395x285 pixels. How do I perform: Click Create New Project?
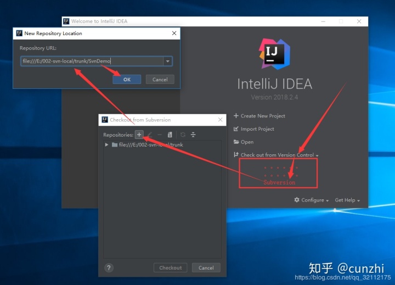(263, 116)
